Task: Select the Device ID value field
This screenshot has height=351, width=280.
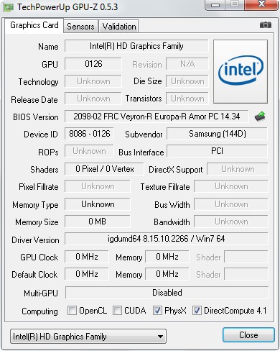Action: [90, 134]
